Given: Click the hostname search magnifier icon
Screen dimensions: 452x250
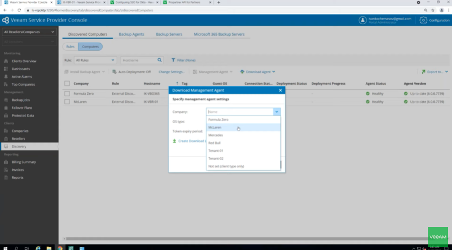Looking at the screenshot, I should click(x=160, y=60).
